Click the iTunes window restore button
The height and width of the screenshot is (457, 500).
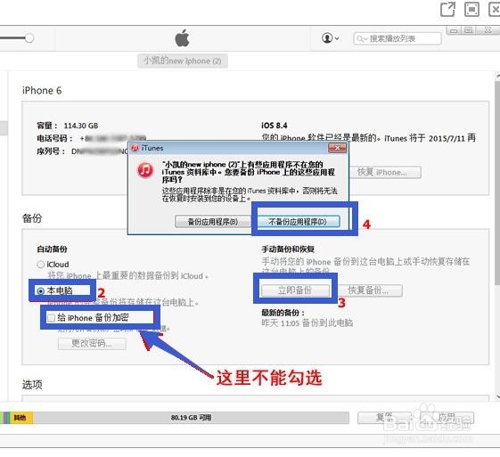468,30
